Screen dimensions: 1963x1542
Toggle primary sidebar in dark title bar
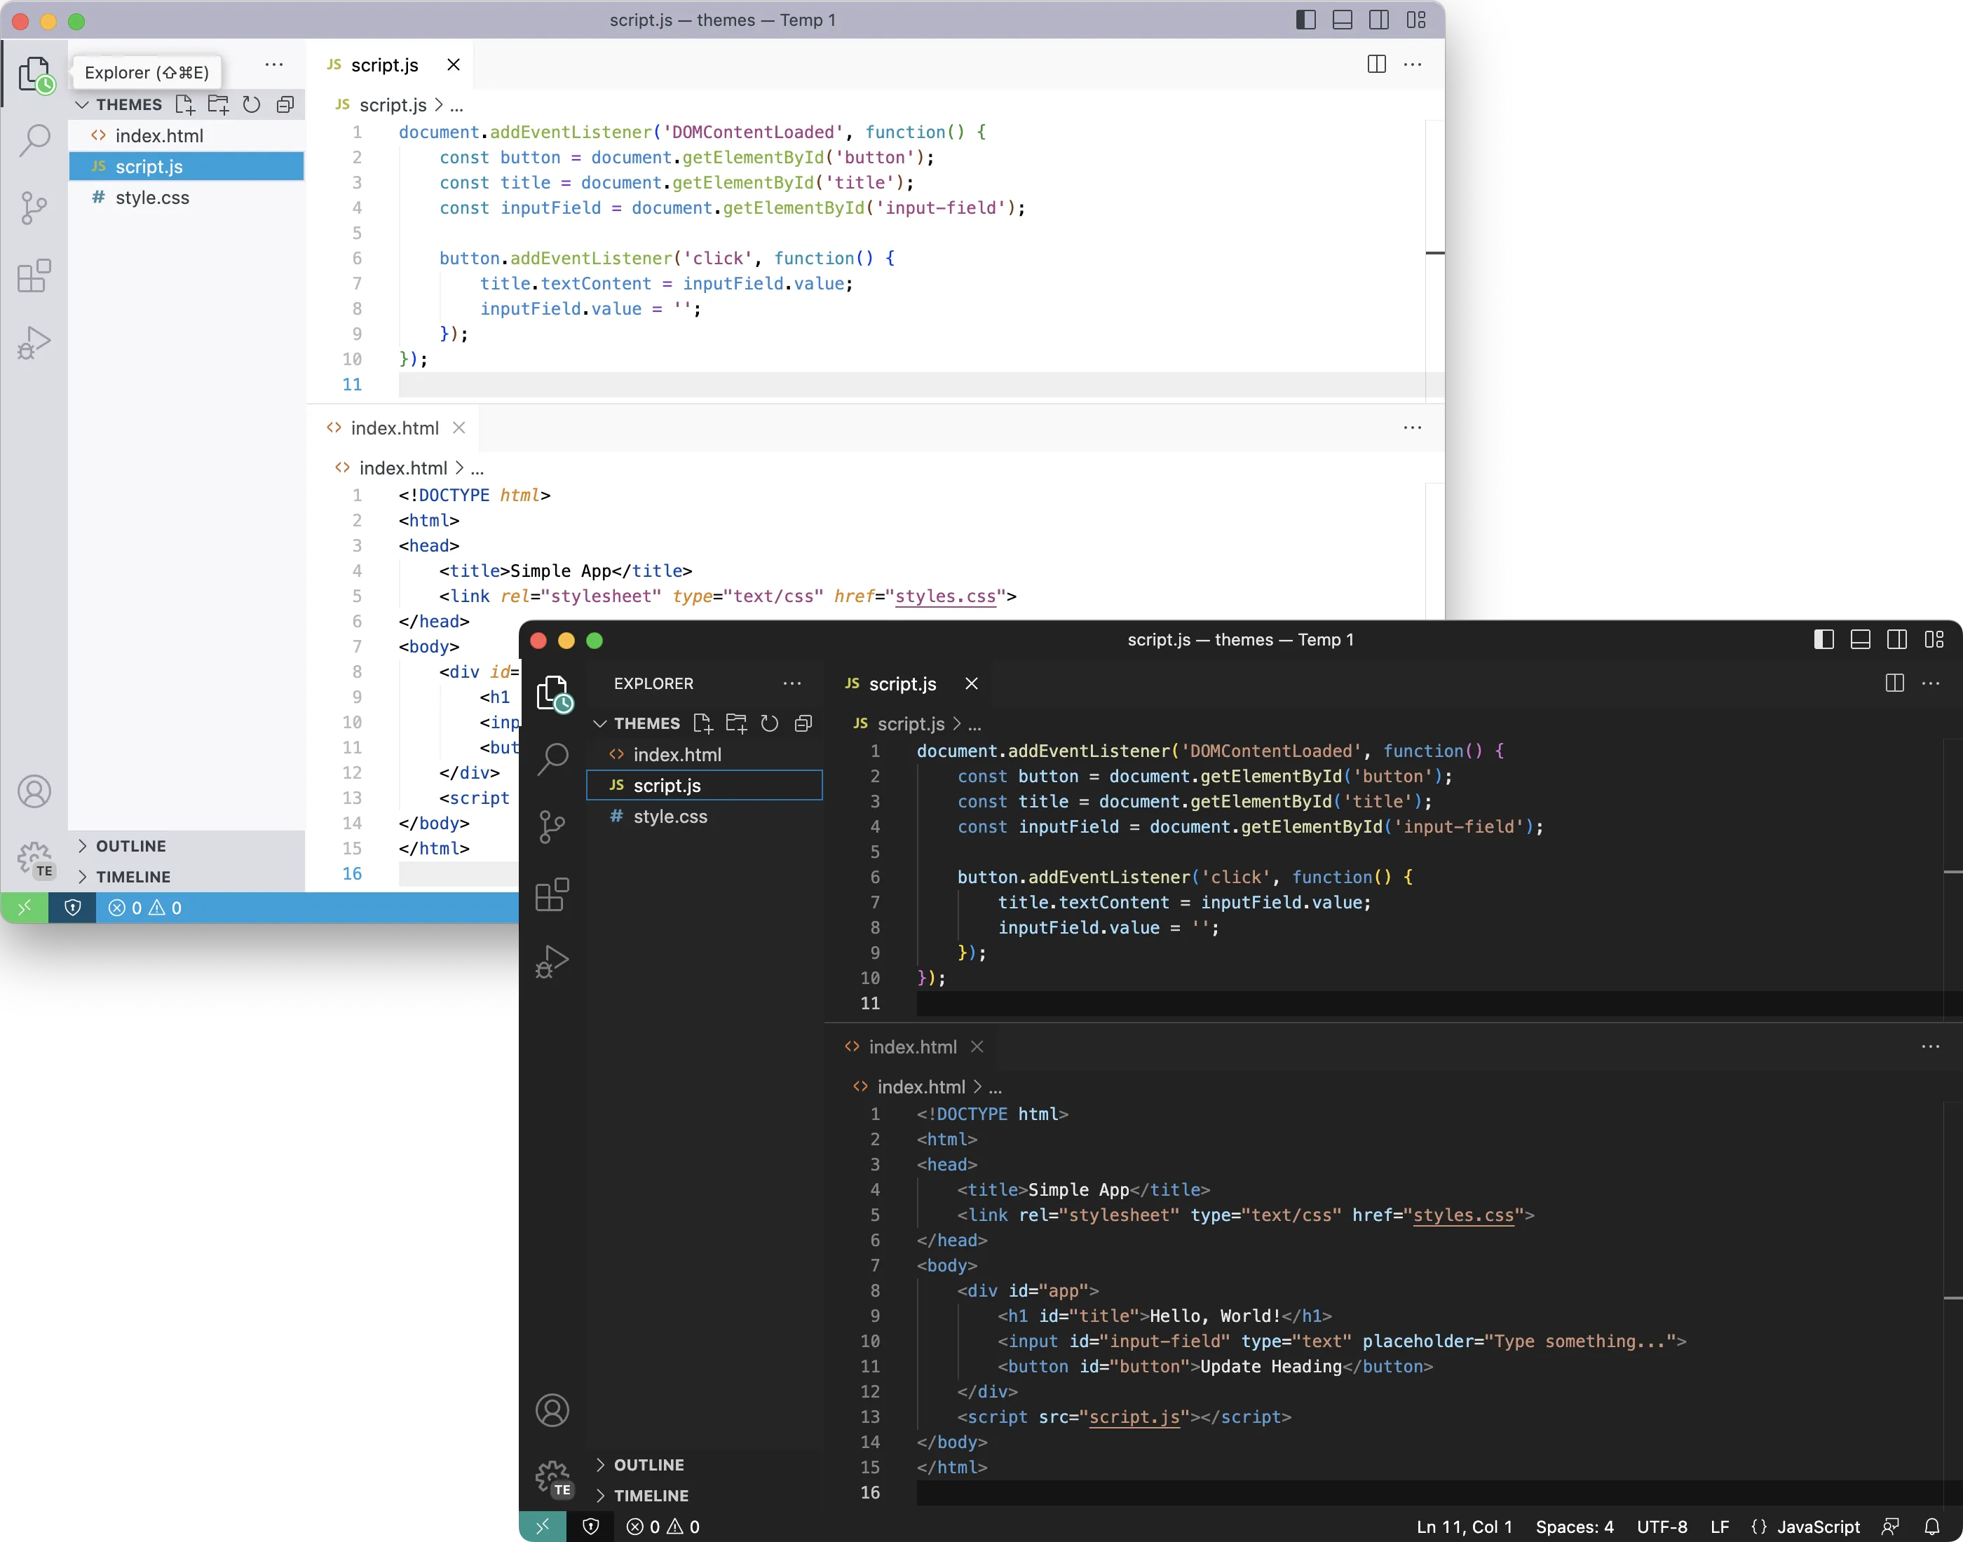pyautogui.click(x=1823, y=640)
